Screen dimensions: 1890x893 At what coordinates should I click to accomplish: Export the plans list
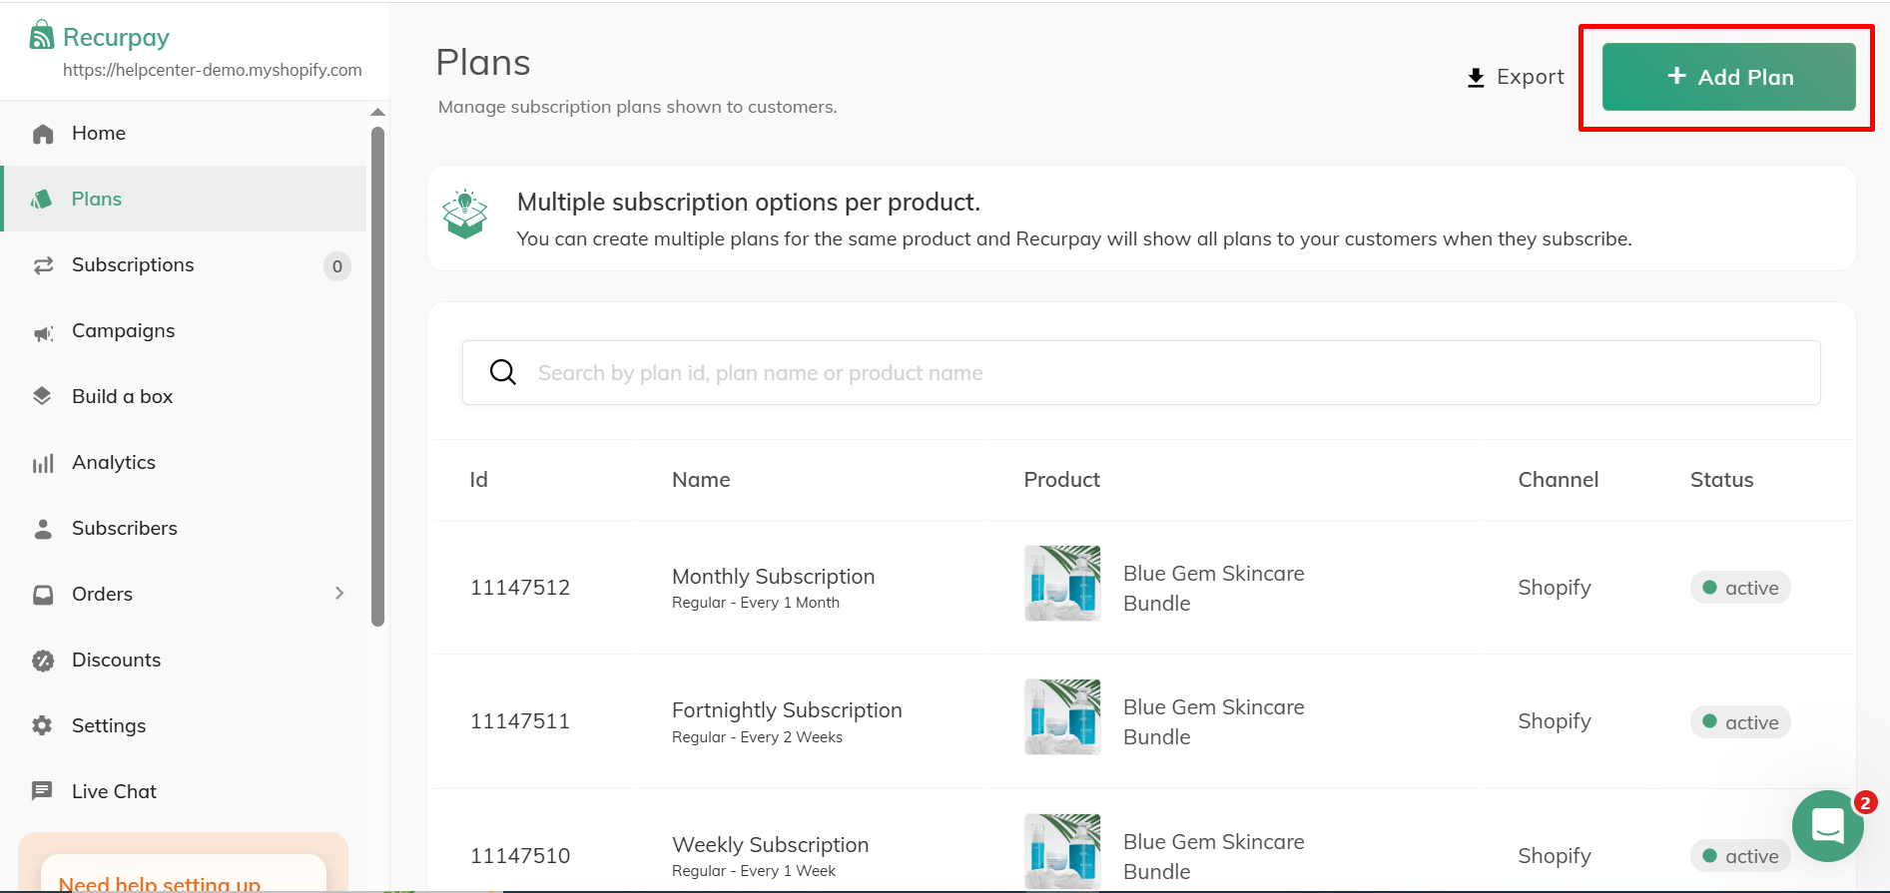coord(1515,77)
